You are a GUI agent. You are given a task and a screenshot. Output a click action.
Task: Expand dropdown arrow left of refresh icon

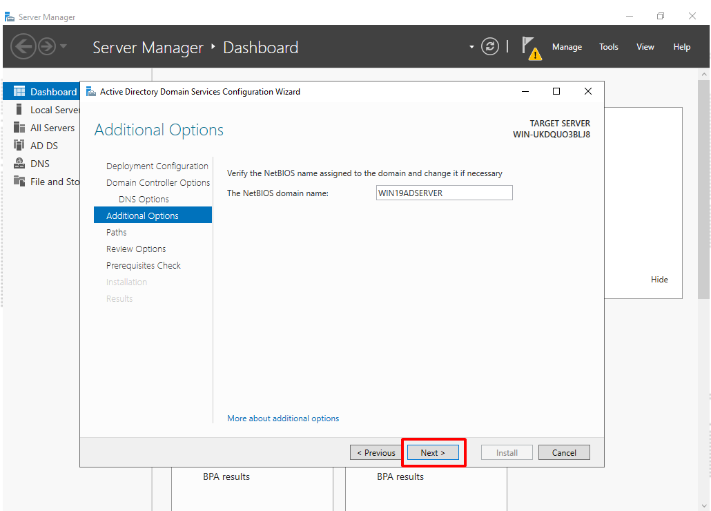pos(472,47)
